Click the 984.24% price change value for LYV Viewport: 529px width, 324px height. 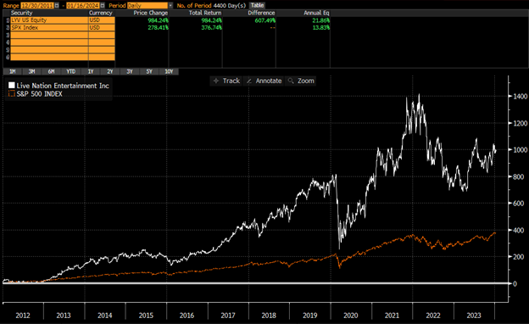coord(159,20)
